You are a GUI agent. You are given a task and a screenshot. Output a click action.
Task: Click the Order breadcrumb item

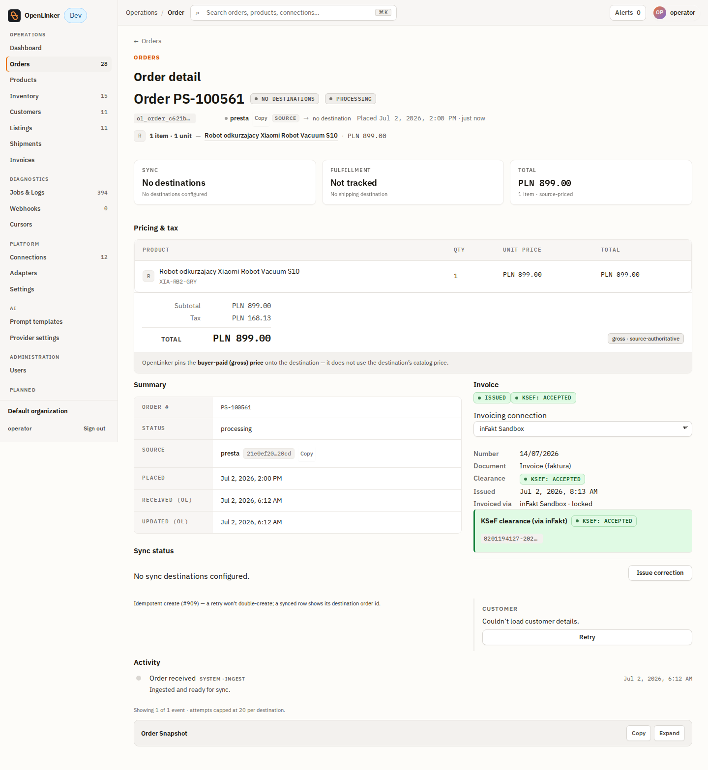point(176,13)
